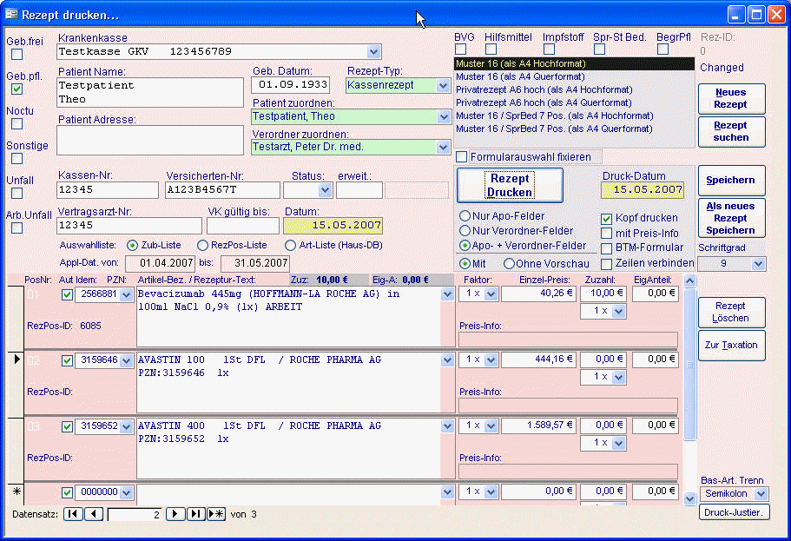Open the Schriftgrad dropdown
This screenshot has width=791, height=541.
tap(758, 264)
